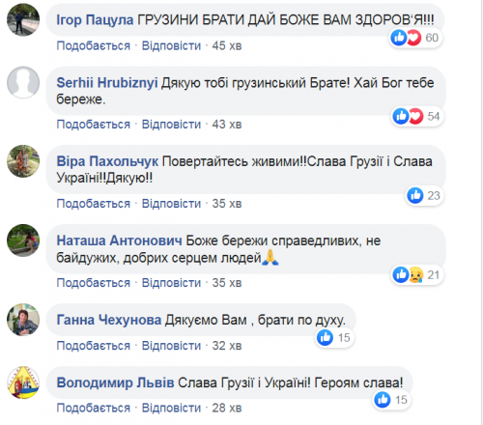Open Володимир Львів's profile avatar
Screen dimensions: 483x425
23,382
